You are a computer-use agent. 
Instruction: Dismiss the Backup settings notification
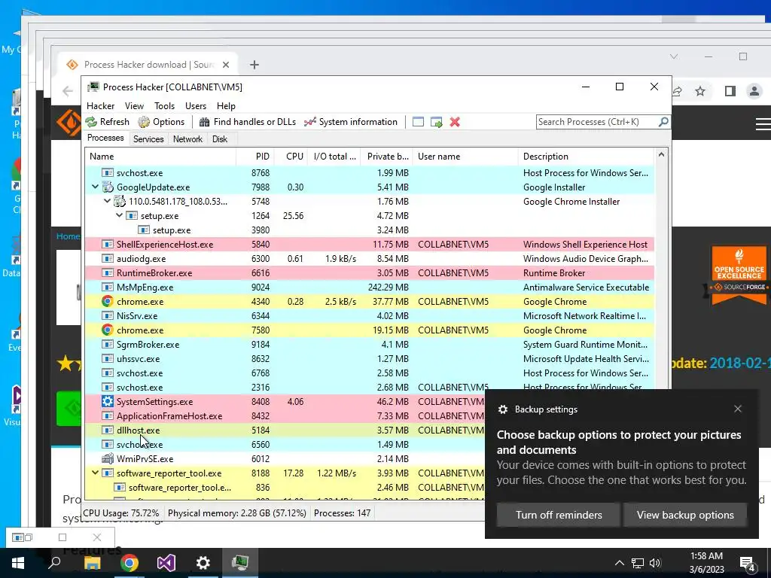click(738, 409)
